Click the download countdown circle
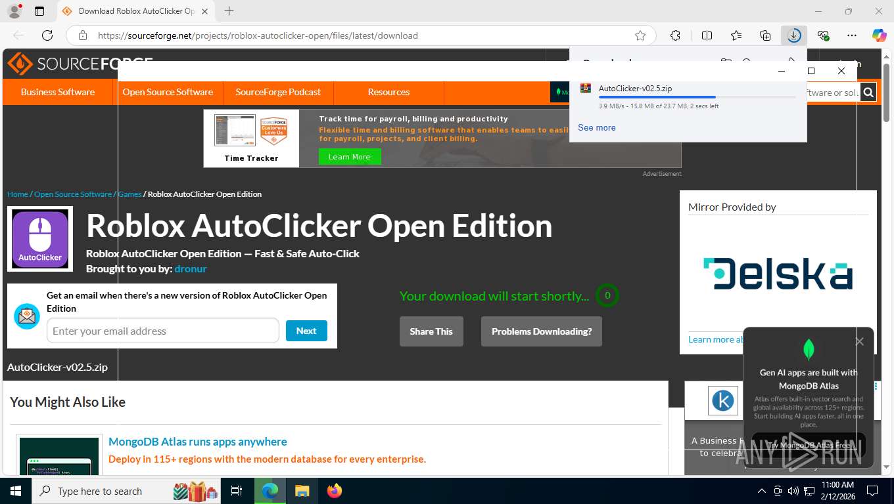The height and width of the screenshot is (504, 894). point(607,295)
